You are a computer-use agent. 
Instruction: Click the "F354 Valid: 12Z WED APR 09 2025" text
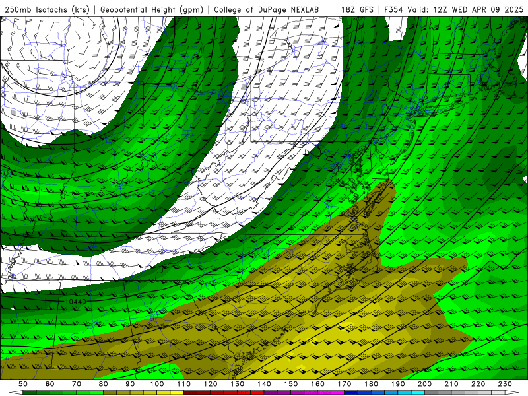coord(453,10)
